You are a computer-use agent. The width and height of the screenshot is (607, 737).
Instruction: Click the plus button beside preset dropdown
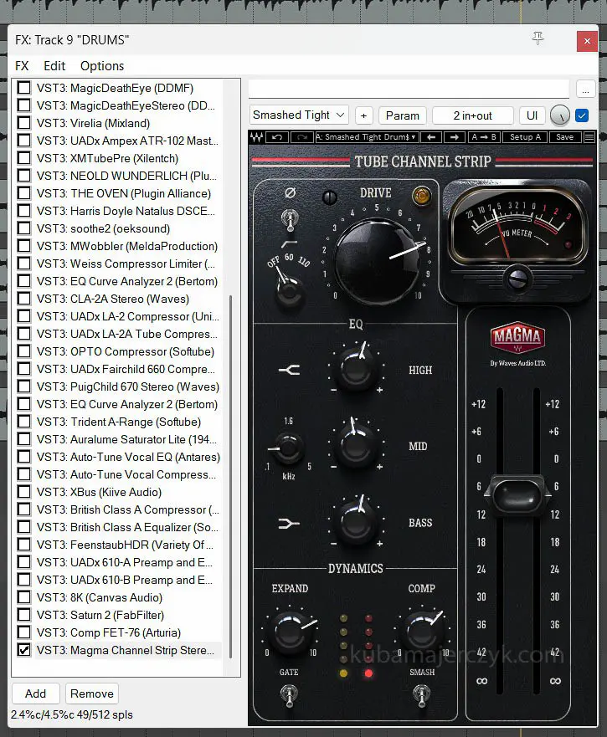[x=363, y=115]
